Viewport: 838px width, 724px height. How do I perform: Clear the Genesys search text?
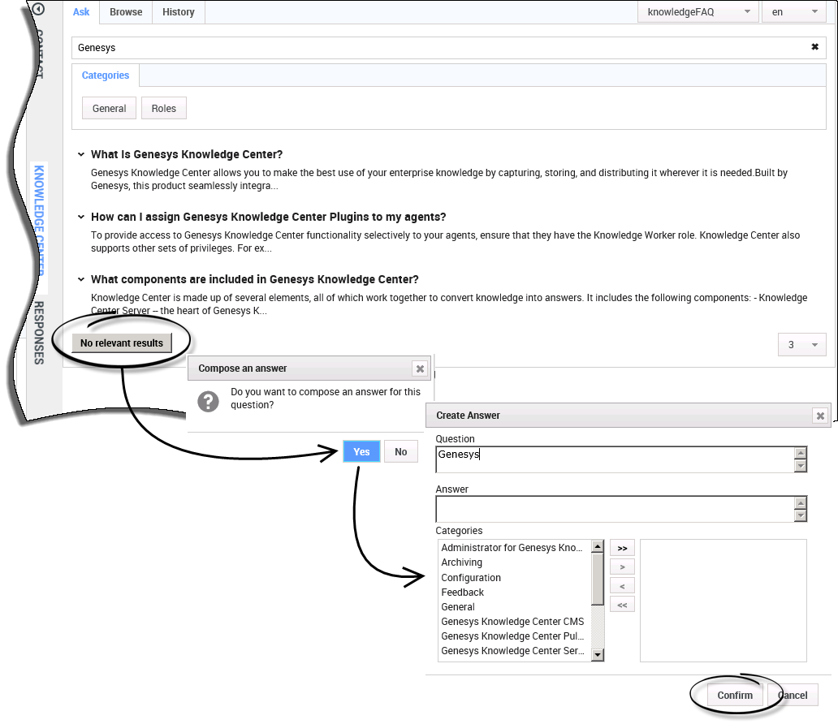(x=814, y=47)
